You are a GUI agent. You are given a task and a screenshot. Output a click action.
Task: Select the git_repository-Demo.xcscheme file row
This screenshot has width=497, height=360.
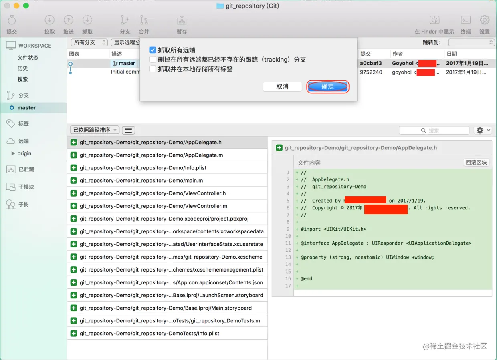(167, 257)
